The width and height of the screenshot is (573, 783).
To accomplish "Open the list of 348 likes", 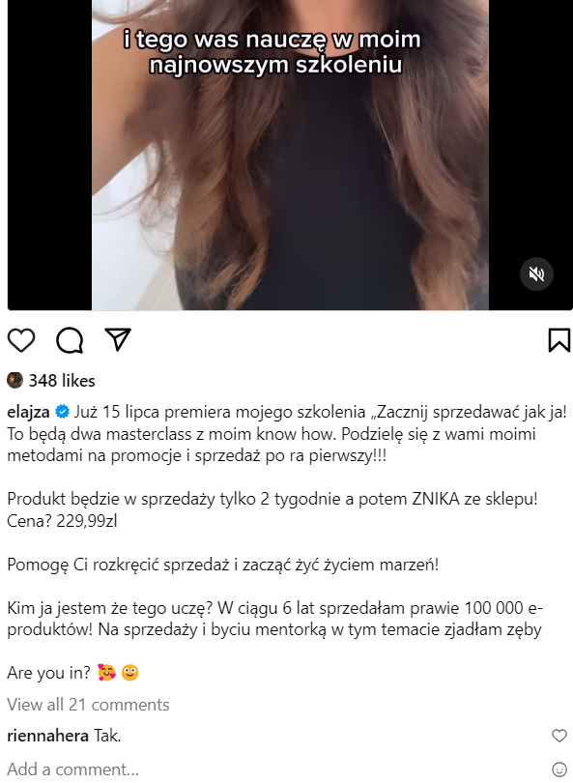I will tap(62, 381).
